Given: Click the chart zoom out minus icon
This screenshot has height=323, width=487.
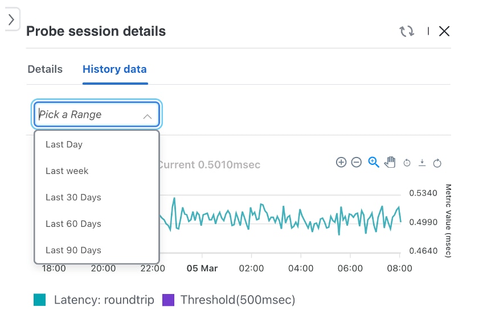Looking at the screenshot, I should (357, 163).
